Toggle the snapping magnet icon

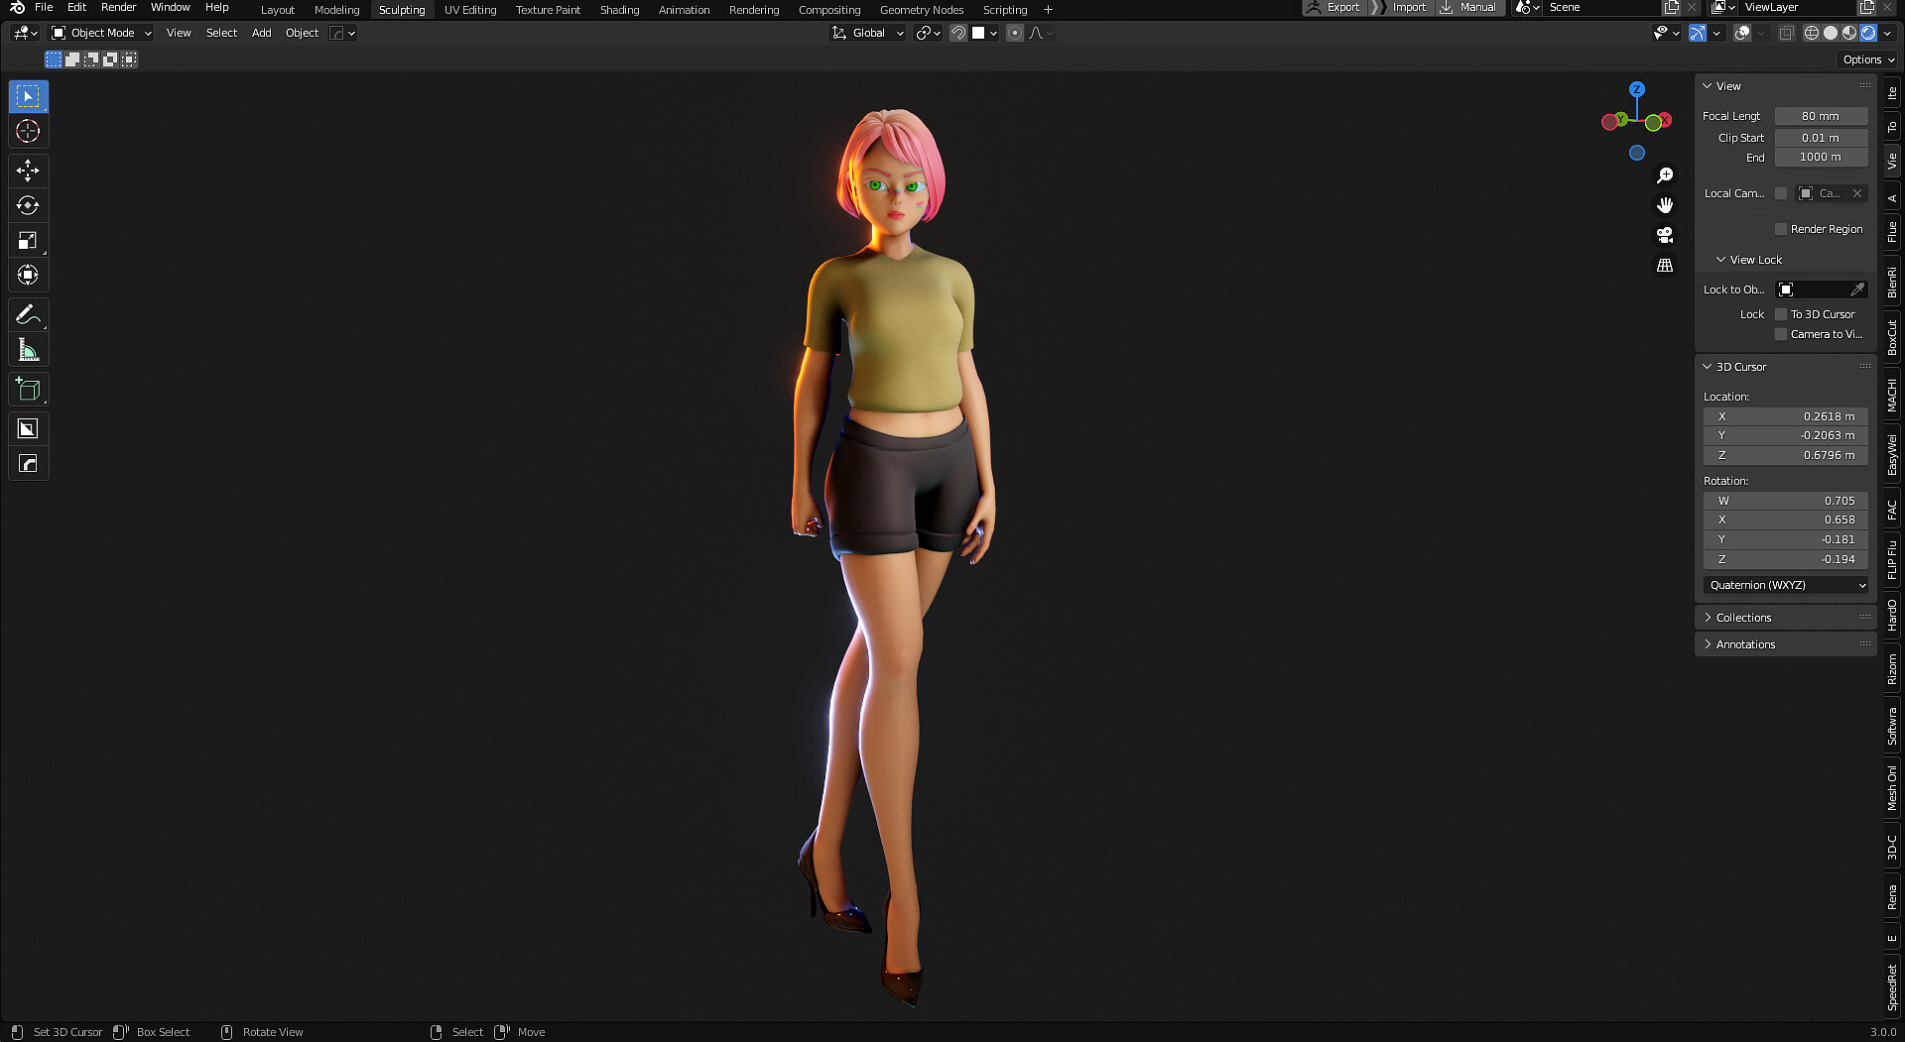pyautogui.click(x=957, y=33)
